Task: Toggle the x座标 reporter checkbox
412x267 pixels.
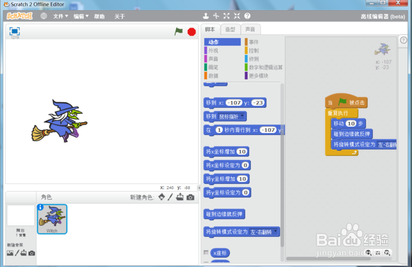Action: coord(206,253)
